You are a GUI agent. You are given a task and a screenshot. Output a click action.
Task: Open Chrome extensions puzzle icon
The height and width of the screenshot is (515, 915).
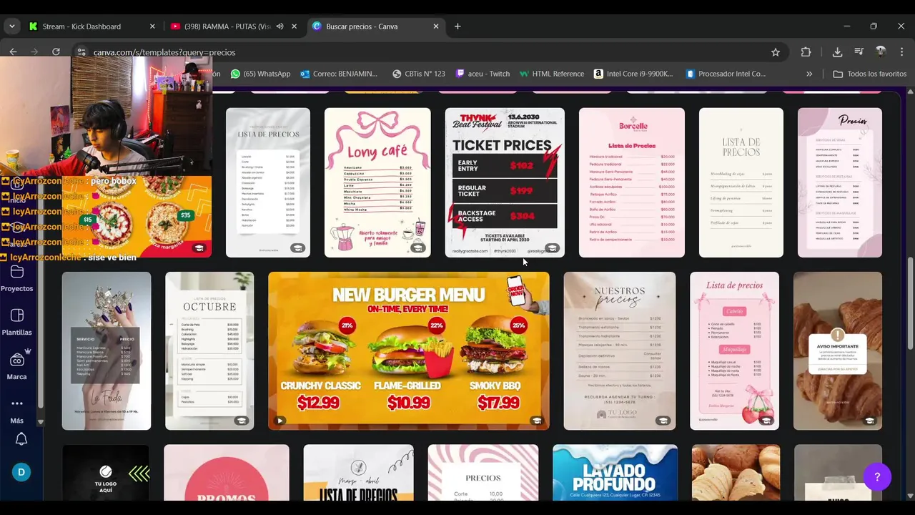pos(806,52)
